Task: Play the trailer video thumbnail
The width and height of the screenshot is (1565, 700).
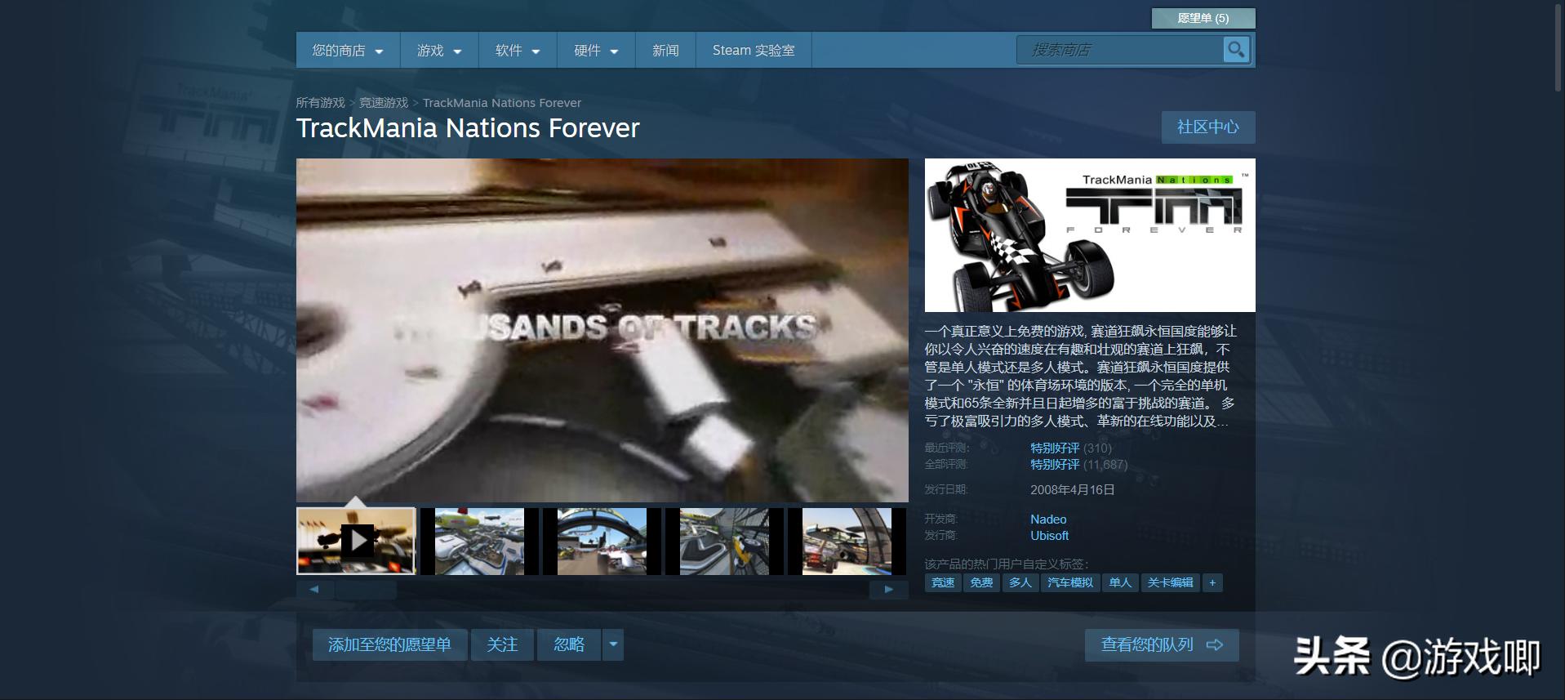Action: tap(356, 541)
